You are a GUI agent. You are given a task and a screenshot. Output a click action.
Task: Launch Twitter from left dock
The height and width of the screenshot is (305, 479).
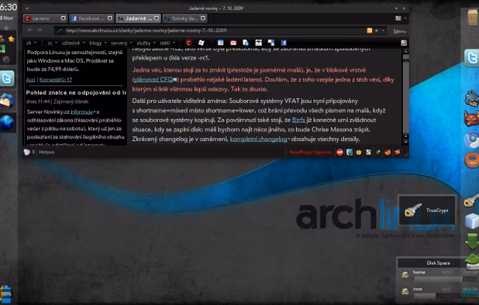click(x=7, y=79)
